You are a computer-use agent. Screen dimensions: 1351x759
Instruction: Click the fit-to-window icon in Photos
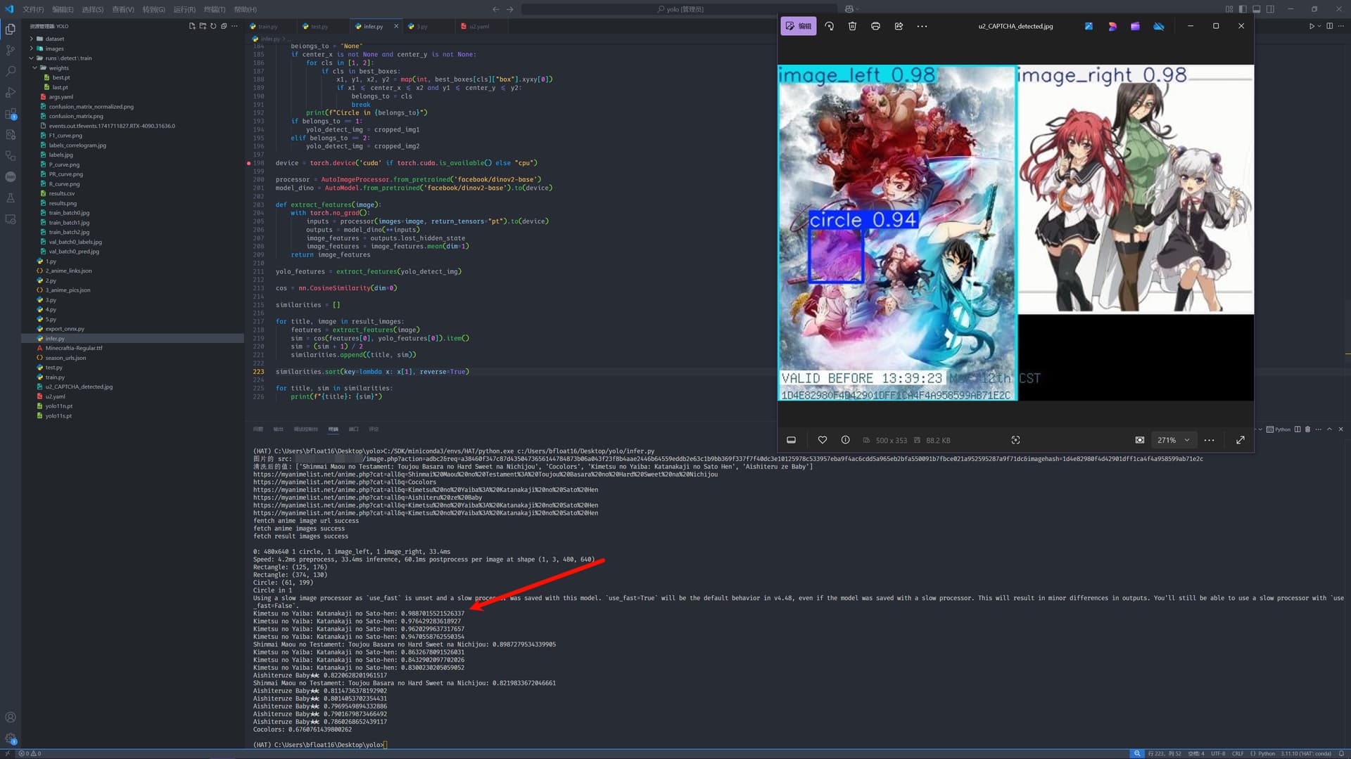(1140, 440)
